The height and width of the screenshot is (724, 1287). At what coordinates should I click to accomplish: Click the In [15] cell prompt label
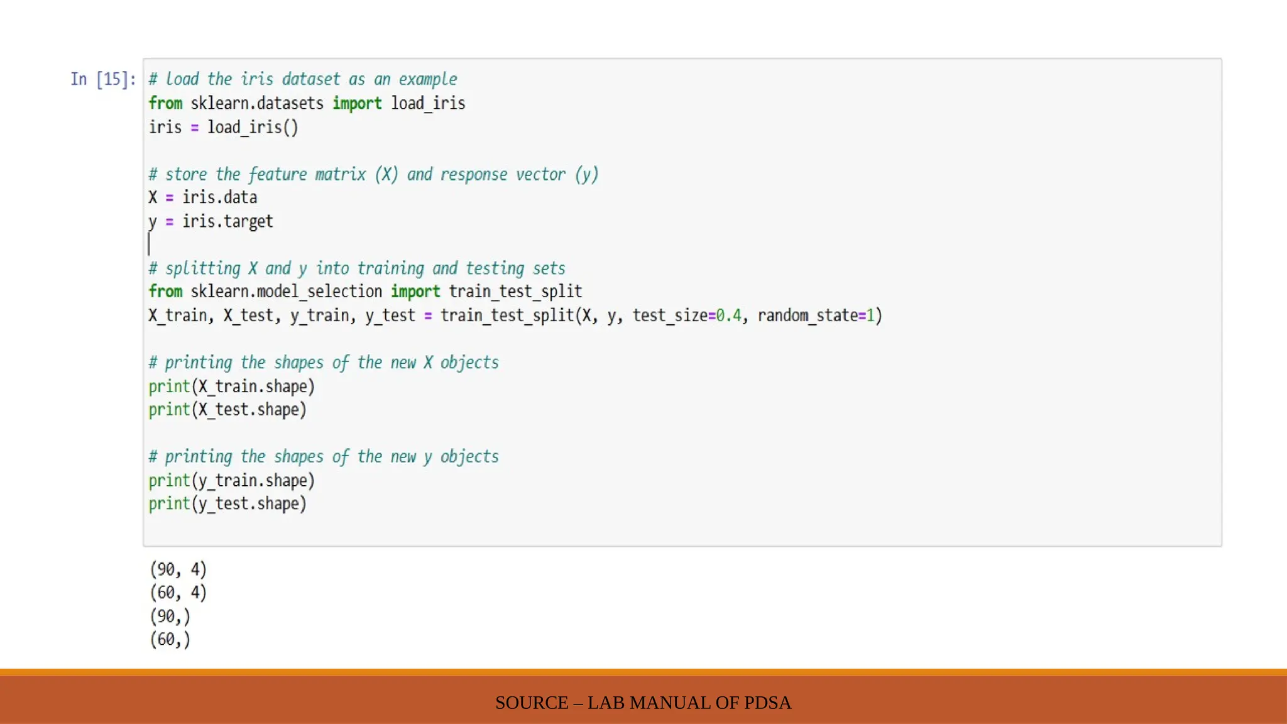[x=103, y=79]
